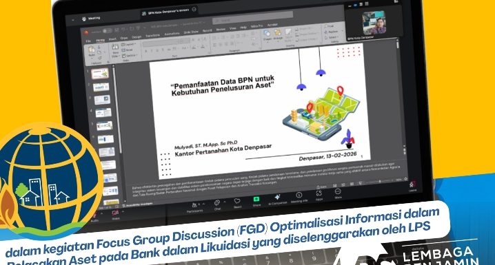Screen dimensions: 495x265
Task: Open the Zoom window menu chevron
Action: (73, 19)
